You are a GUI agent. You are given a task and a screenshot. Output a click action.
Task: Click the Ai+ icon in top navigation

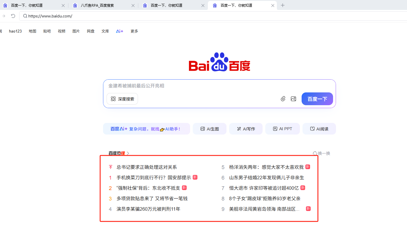(120, 31)
